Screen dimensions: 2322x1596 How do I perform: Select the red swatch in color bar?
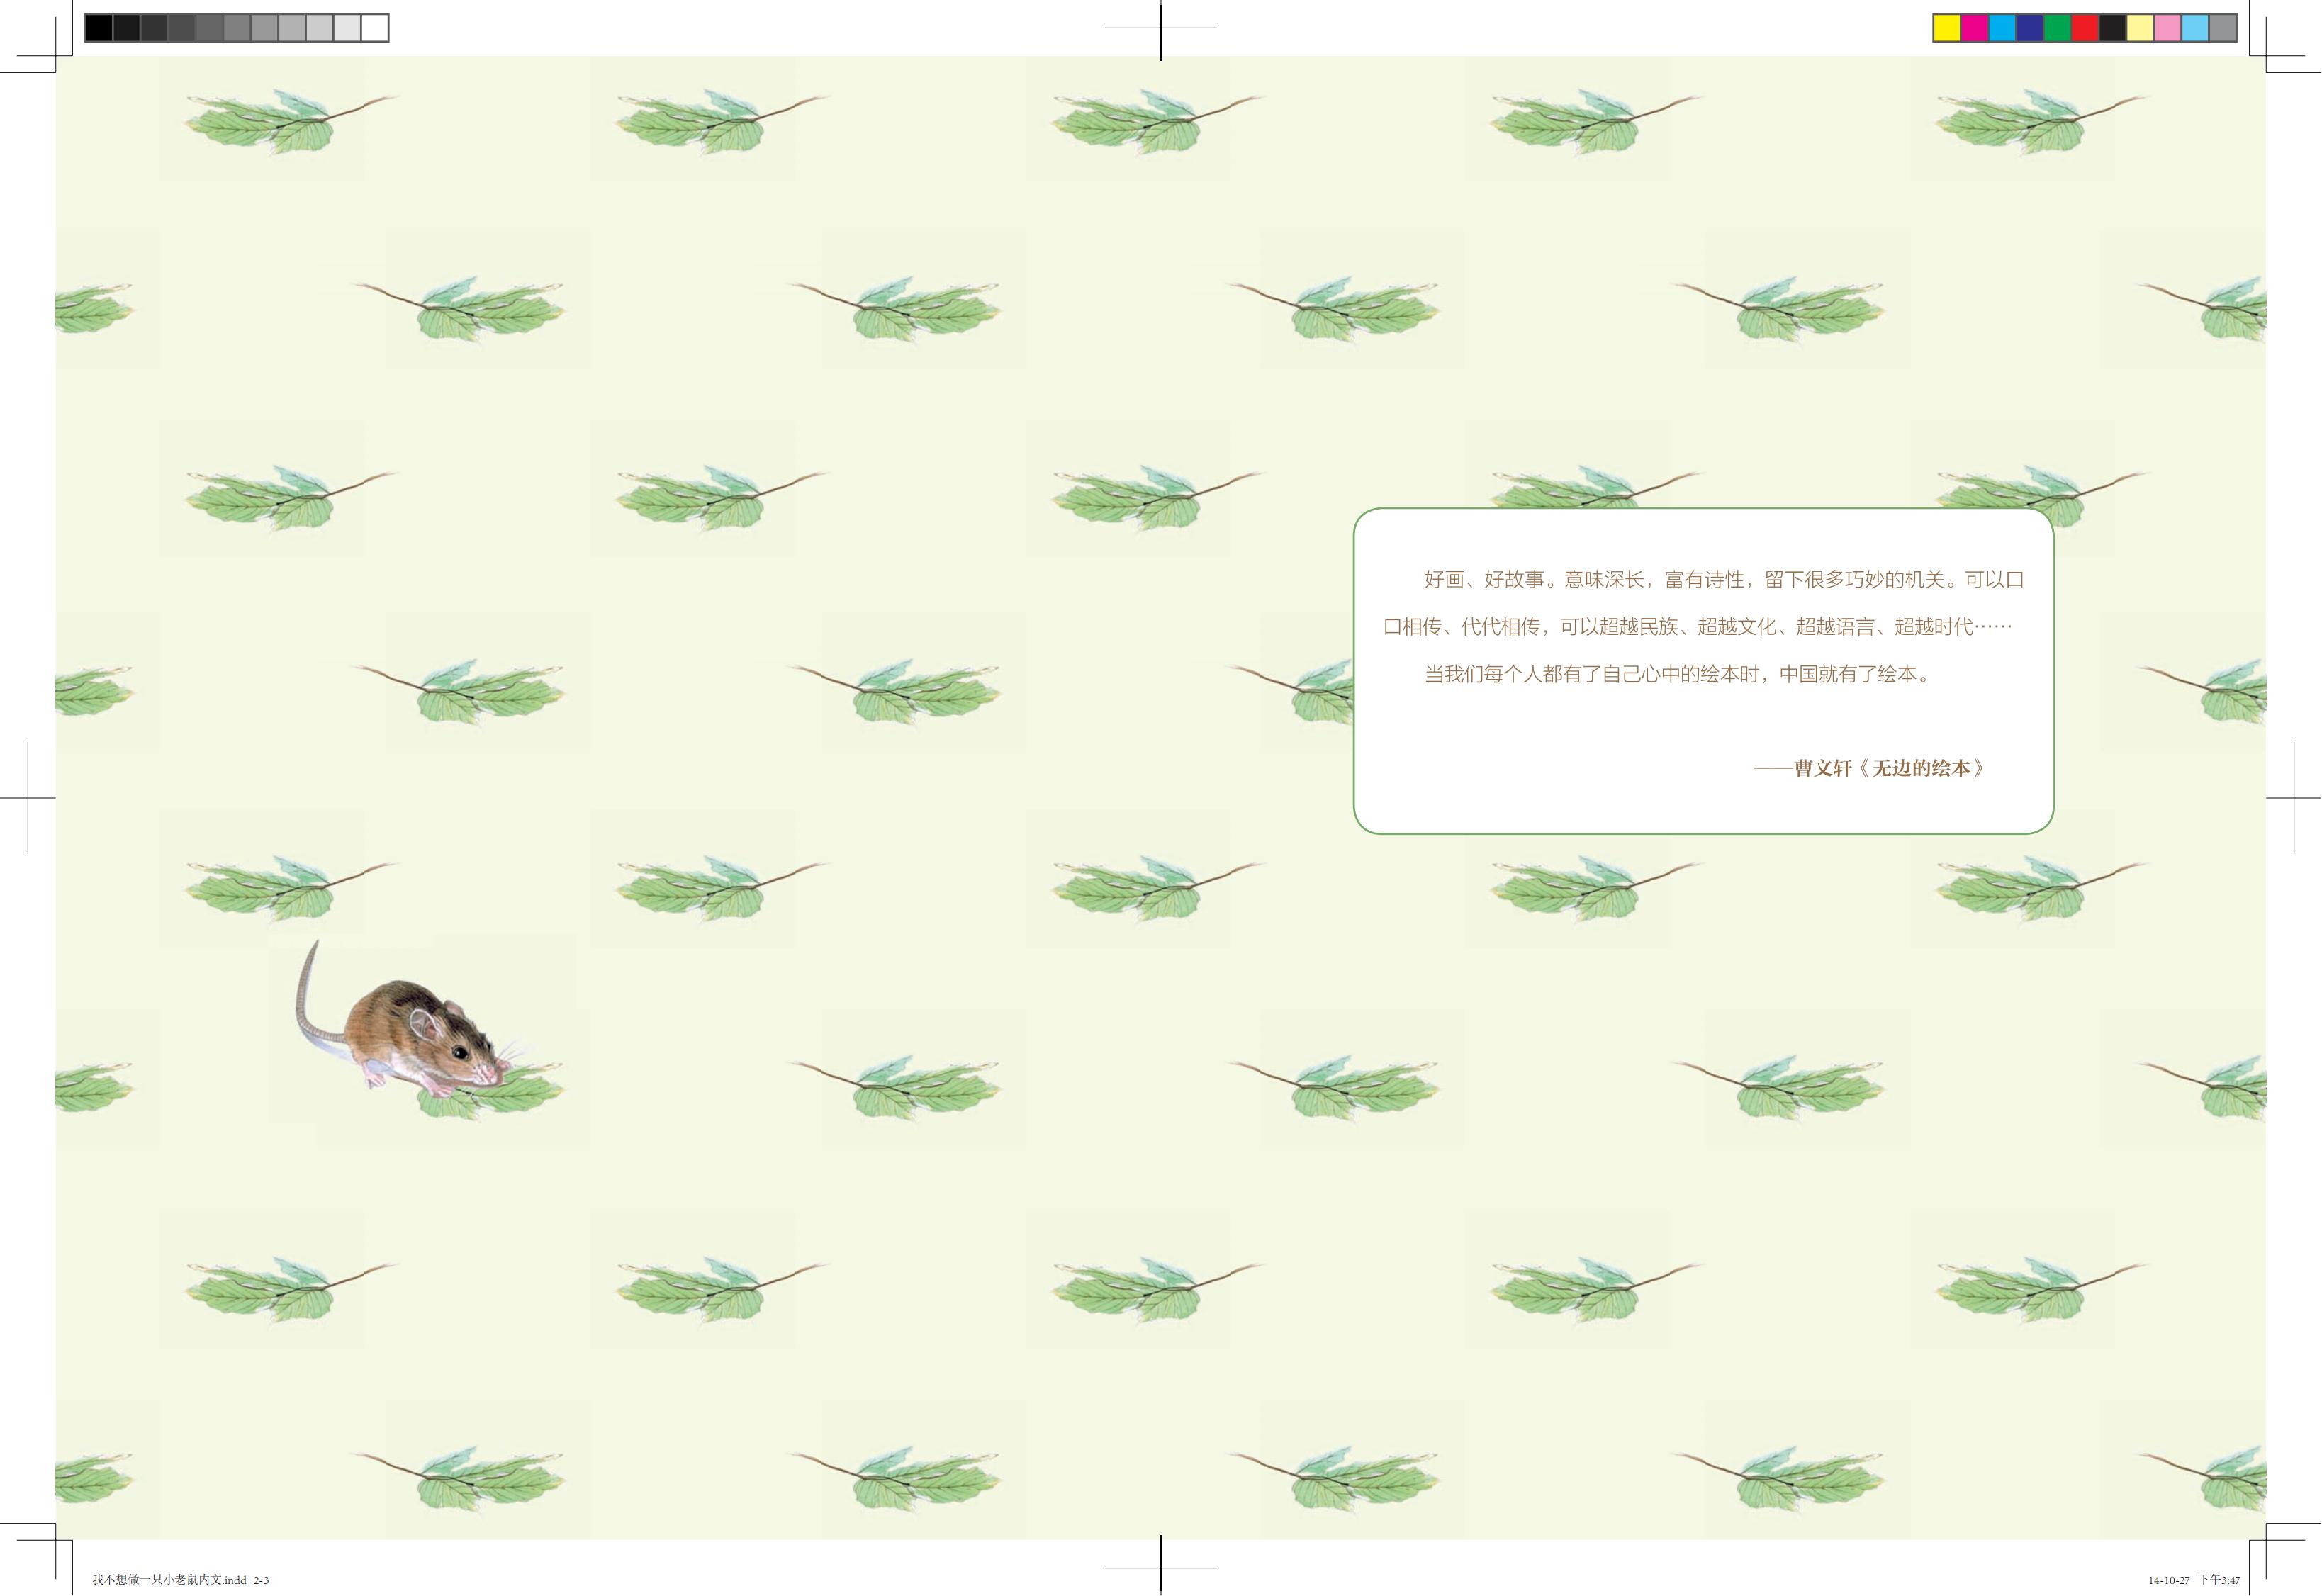[x=2085, y=28]
